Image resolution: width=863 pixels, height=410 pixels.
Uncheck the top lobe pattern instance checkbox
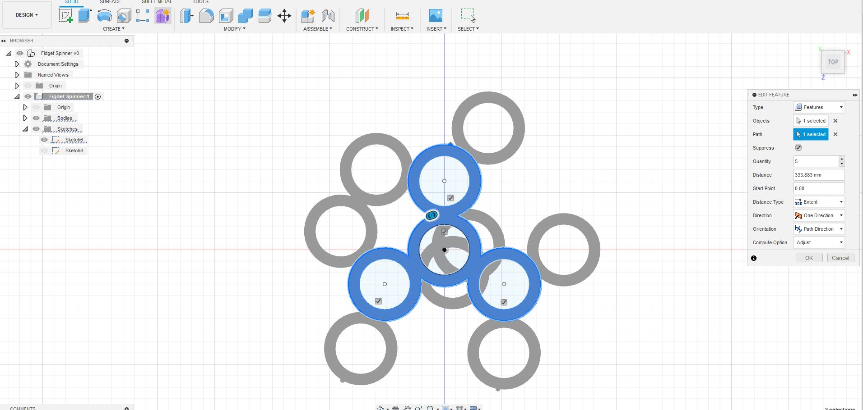(450, 198)
